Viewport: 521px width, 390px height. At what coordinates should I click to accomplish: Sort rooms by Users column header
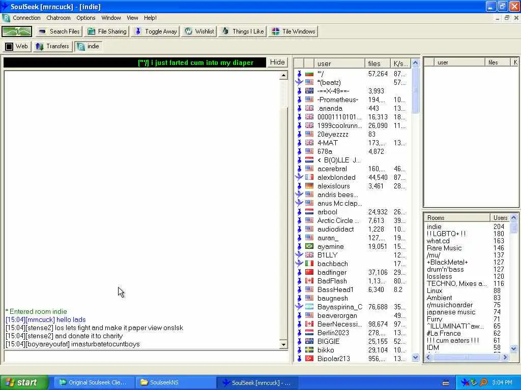click(x=500, y=217)
